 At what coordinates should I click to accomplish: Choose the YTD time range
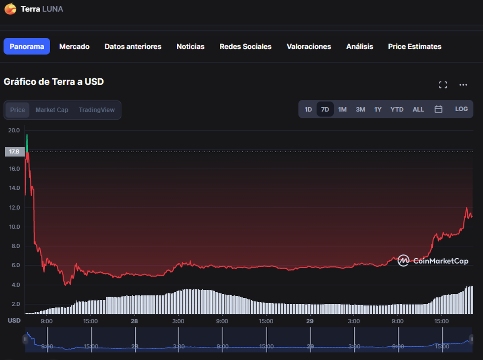[396, 109]
